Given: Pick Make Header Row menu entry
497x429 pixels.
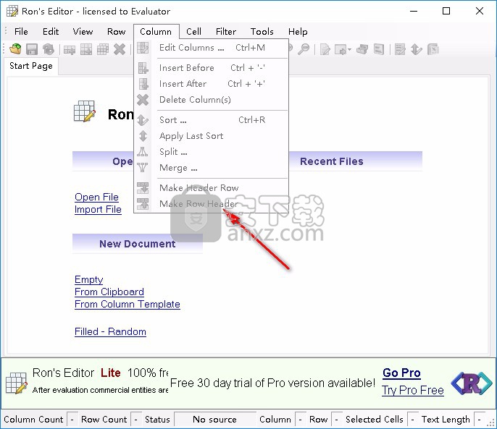Looking at the screenshot, I should (x=199, y=188).
